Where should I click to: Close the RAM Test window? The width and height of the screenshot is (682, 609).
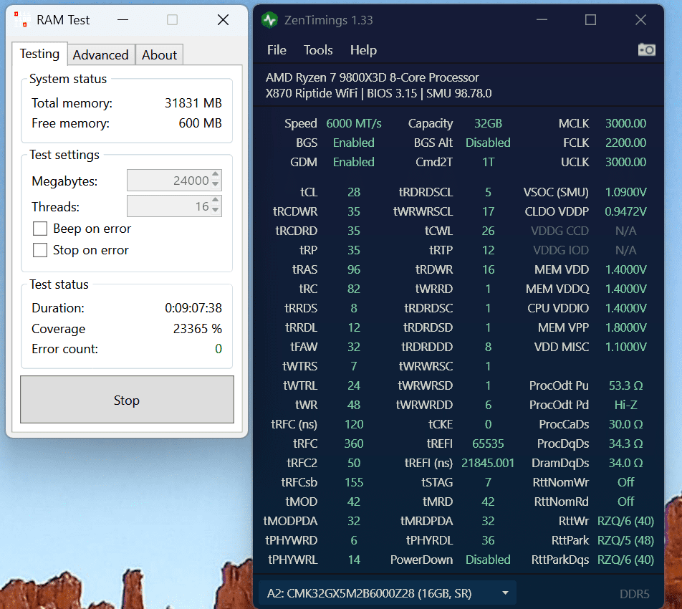(x=223, y=20)
